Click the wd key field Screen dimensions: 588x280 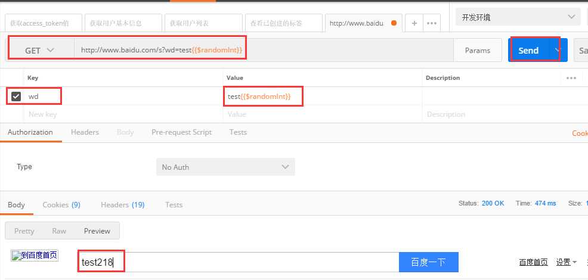[x=123, y=97]
